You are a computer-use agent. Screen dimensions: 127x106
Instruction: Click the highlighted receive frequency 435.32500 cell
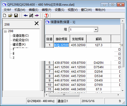pyautogui.click(x=62, y=45)
